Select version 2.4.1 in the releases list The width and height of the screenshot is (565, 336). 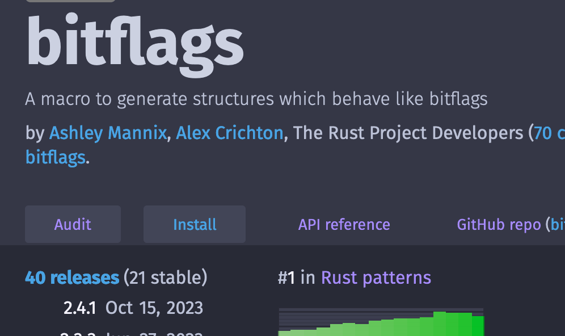point(80,308)
